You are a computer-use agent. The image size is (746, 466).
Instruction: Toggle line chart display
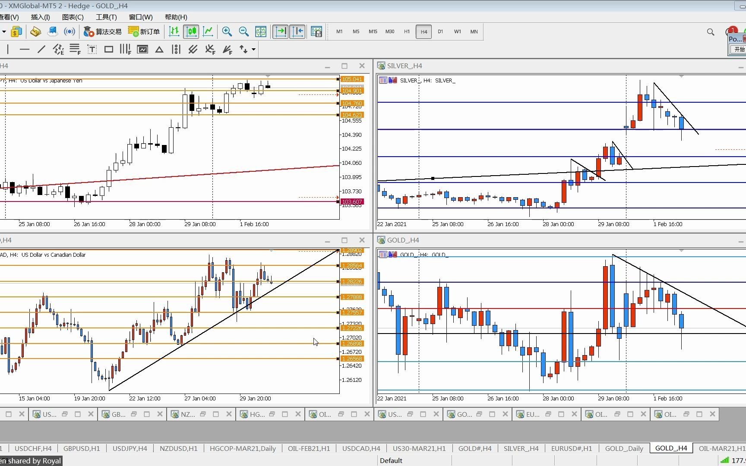[208, 31]
